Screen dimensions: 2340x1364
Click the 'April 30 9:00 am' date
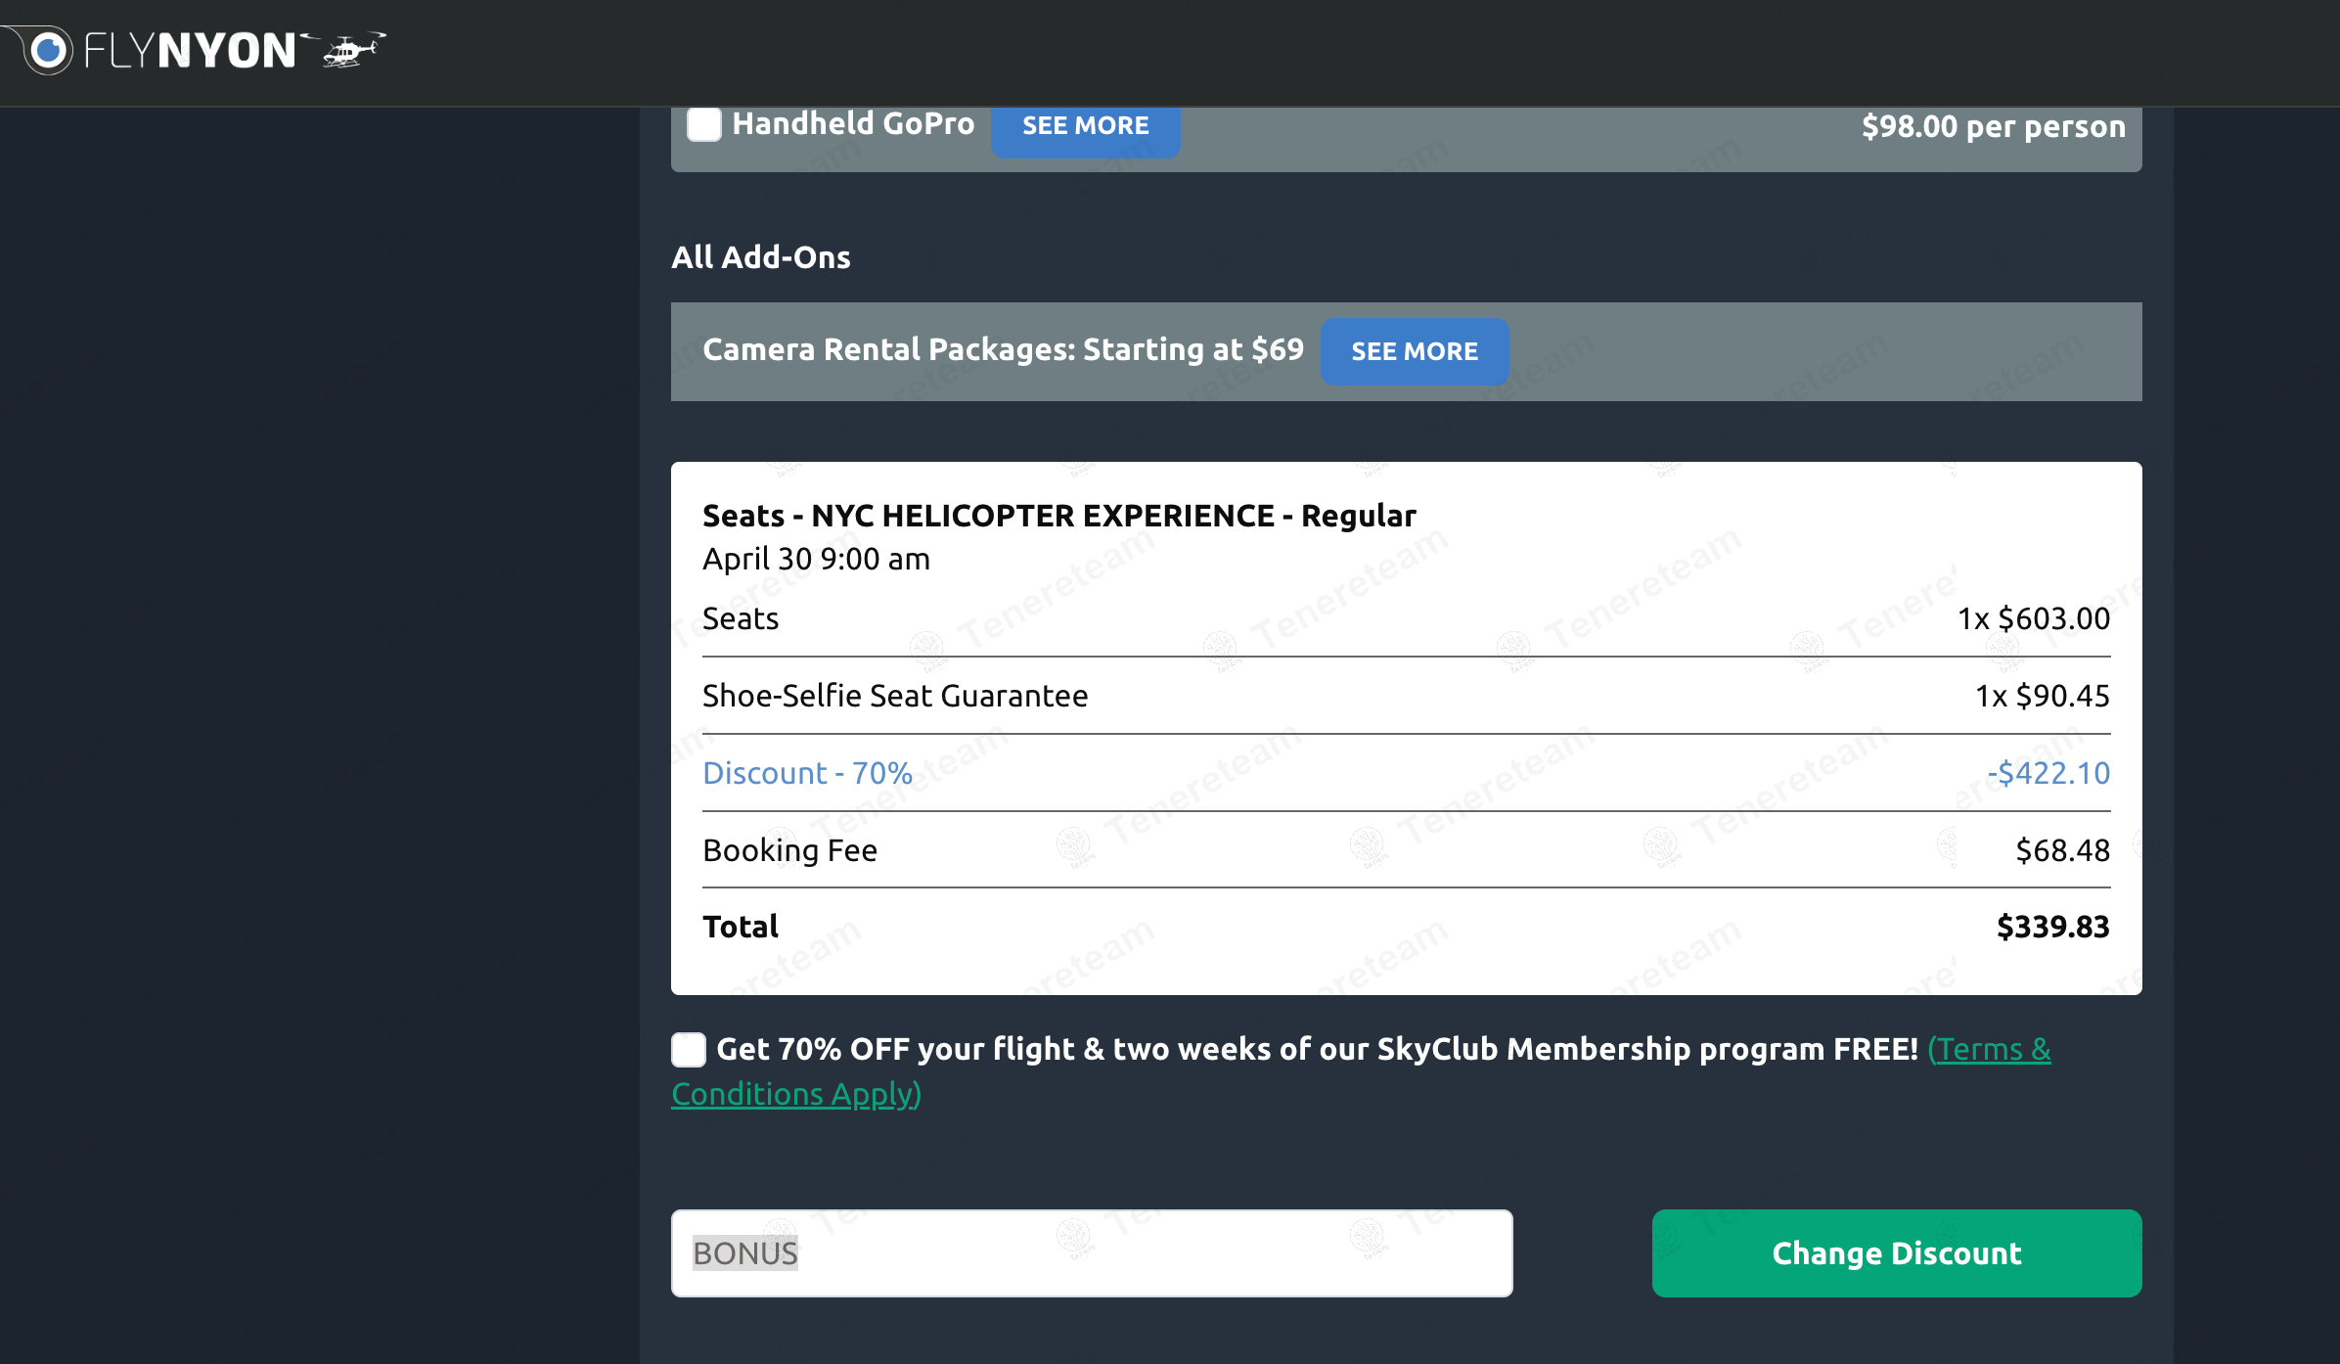pos(817,559)
